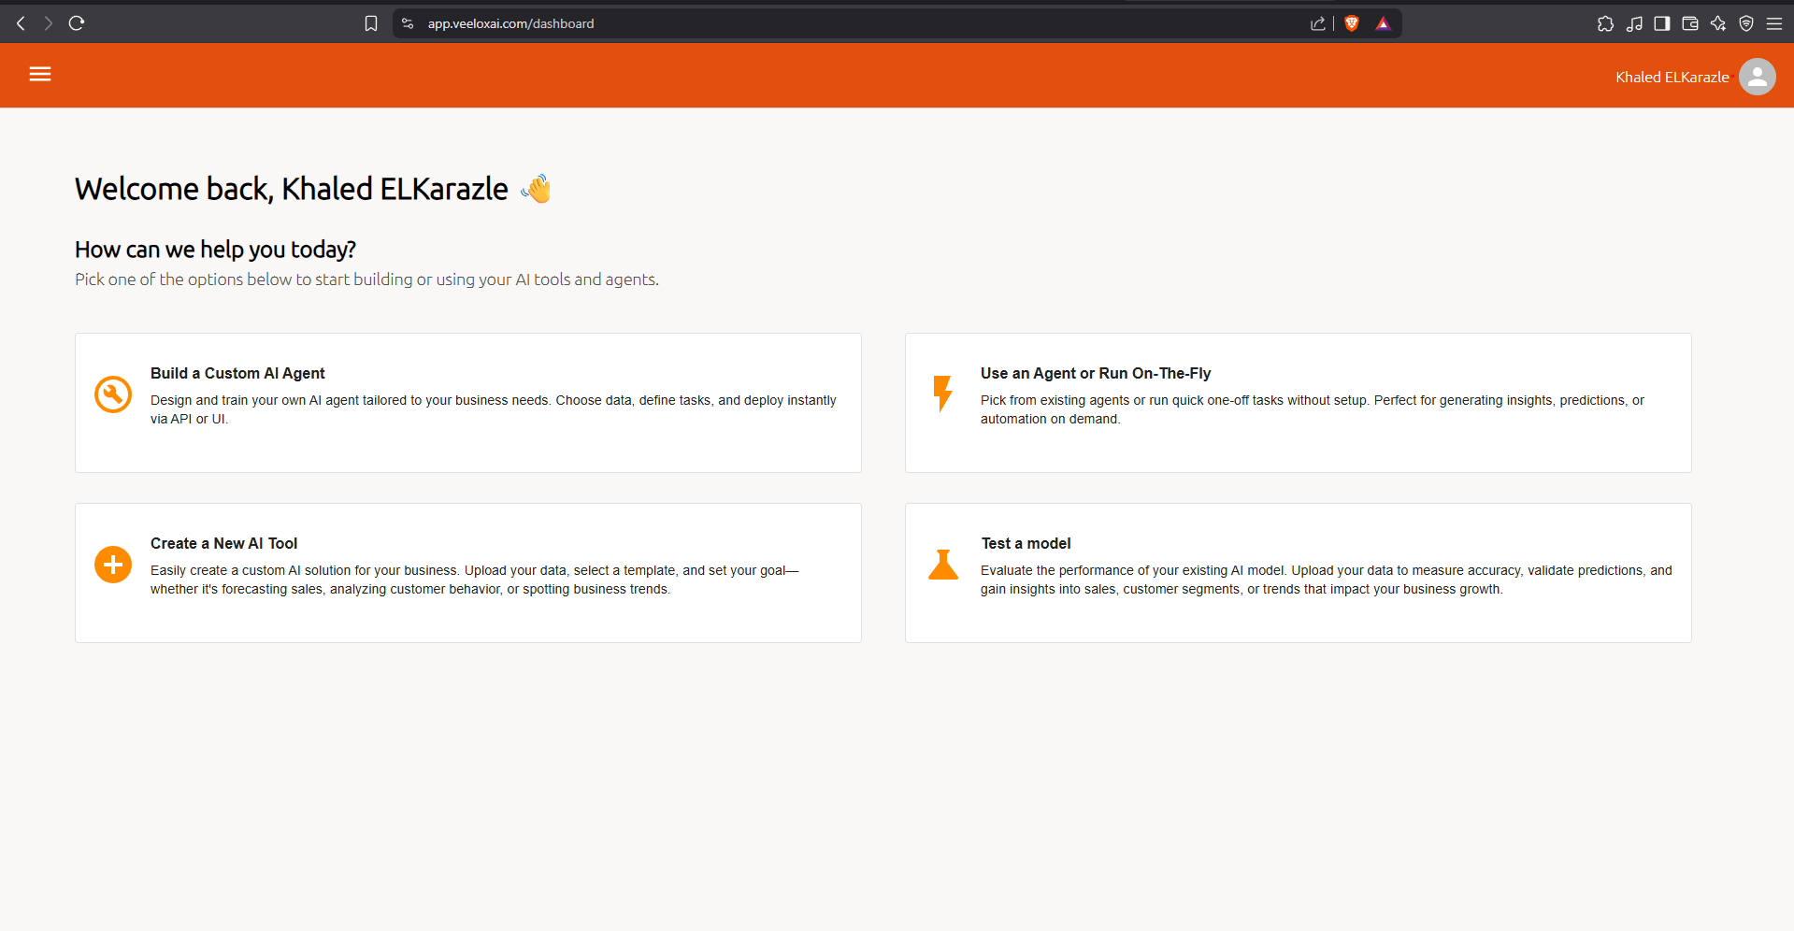Image resolution: width=1794 pixels, height=931 pixels.
Task: Click the Easily create custom AI description
Action: pyautogui.click(x=475, y=580)
